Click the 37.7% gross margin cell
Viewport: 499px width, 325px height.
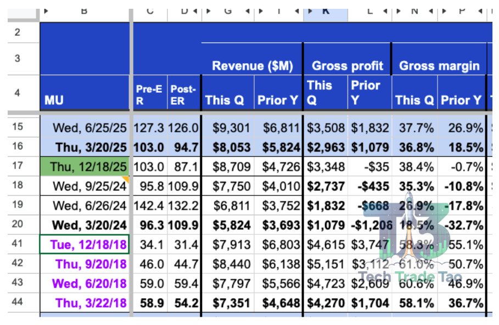pos(414,128)
